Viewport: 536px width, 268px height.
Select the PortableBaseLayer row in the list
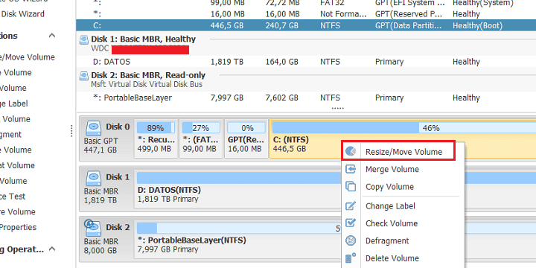click(x=306, y=98)
